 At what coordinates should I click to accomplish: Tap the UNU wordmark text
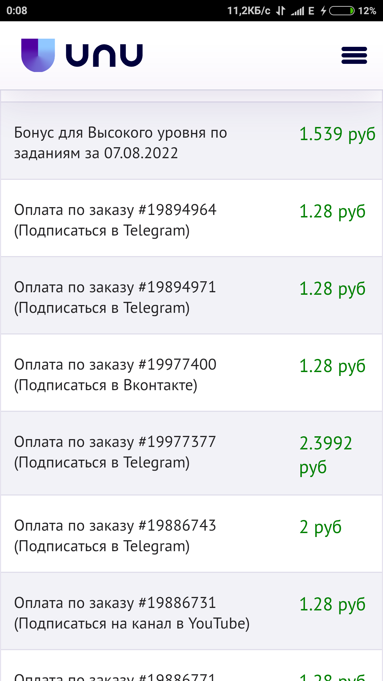pyautogui.click(x=104, y=55)
